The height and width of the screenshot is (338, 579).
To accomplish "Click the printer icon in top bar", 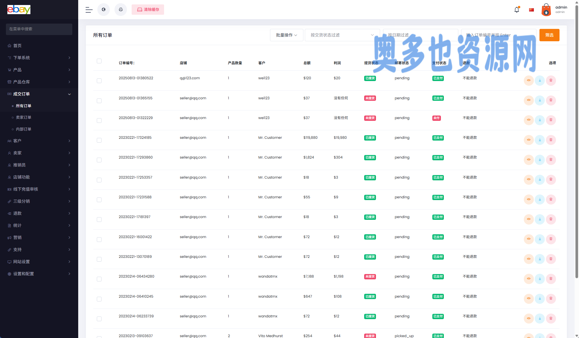I will point(121,10).
